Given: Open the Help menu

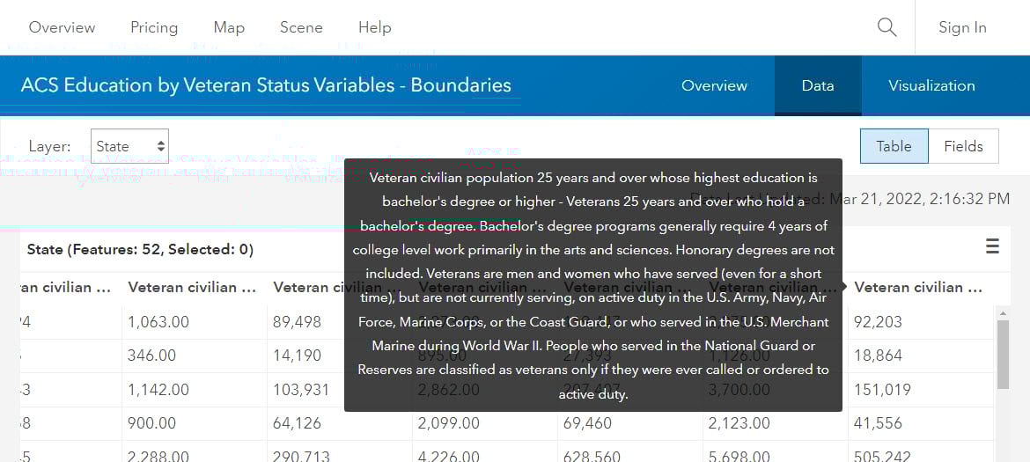Looking at the screenshot, I should 374,27.
